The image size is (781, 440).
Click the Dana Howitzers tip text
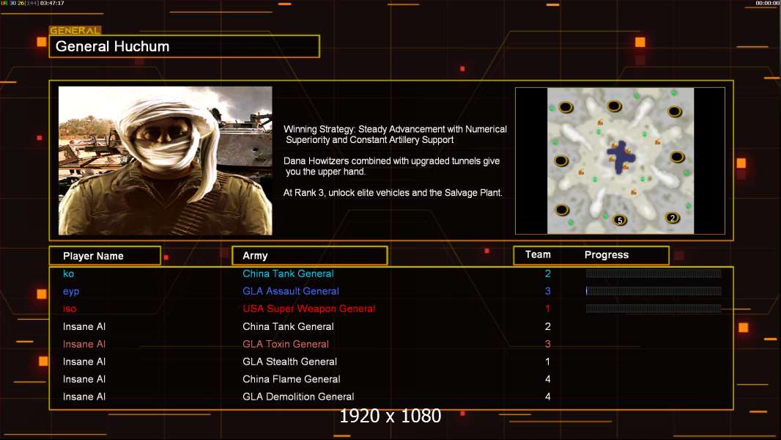(x=391, y=166)
